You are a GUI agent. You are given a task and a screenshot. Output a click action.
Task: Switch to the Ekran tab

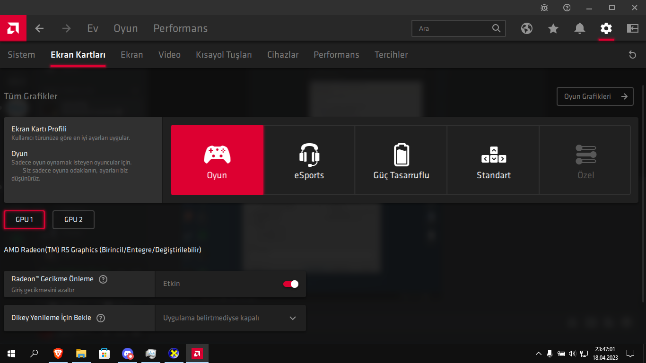point(132,55)
